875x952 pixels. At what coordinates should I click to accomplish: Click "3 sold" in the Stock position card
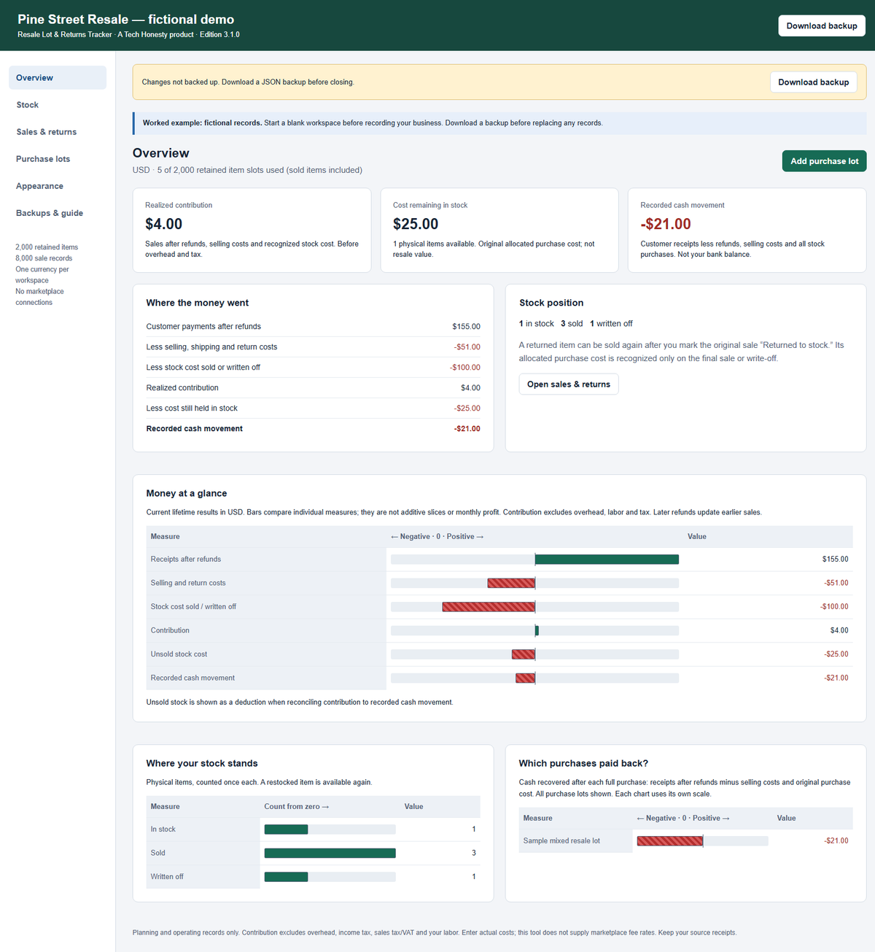[572, 324]
